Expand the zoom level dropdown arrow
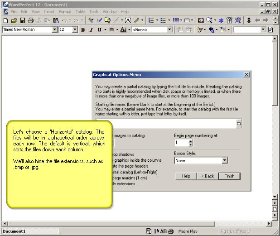 pos(215,20)
